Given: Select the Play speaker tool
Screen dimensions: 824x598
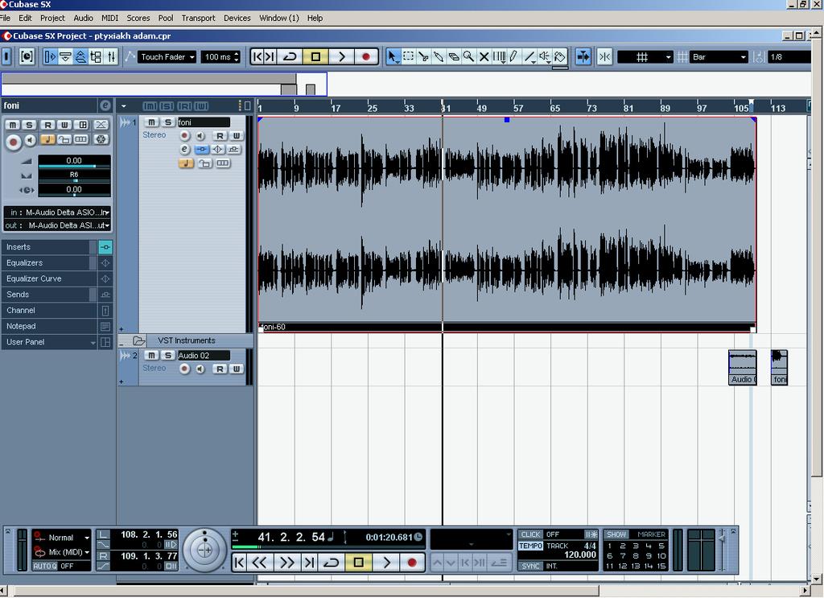Looking at the screenshot, I should coord(545,56).
